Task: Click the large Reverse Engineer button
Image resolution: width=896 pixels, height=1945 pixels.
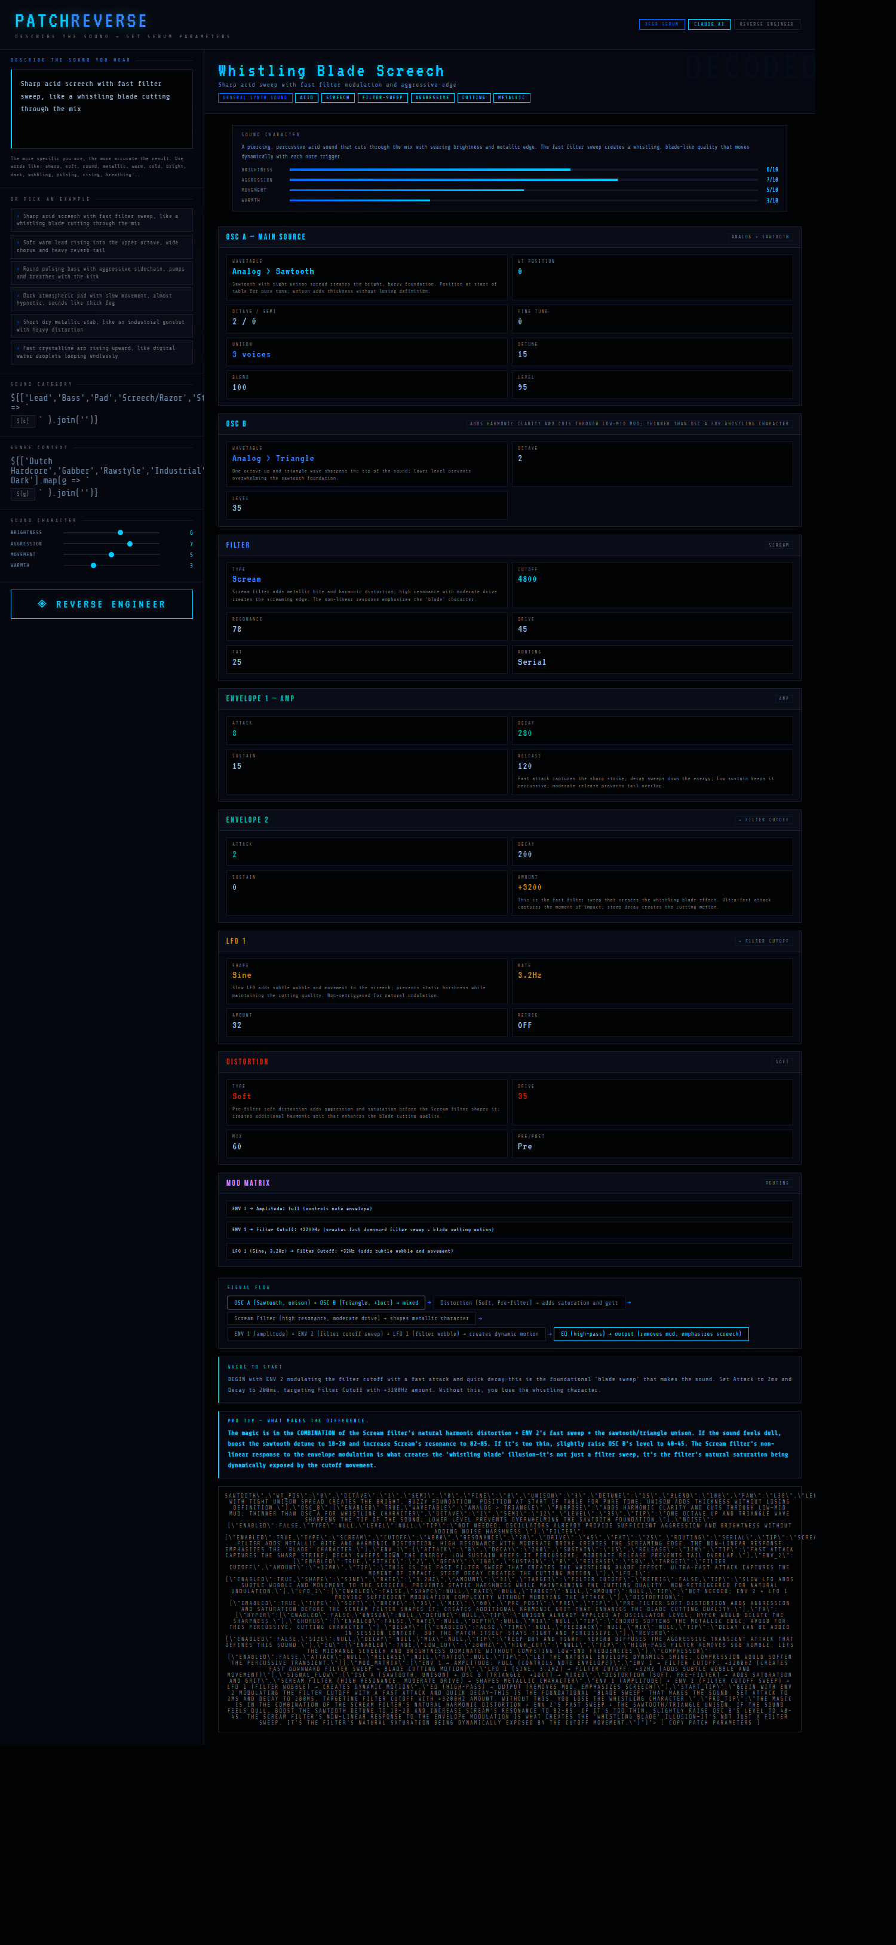Action: 102,604
